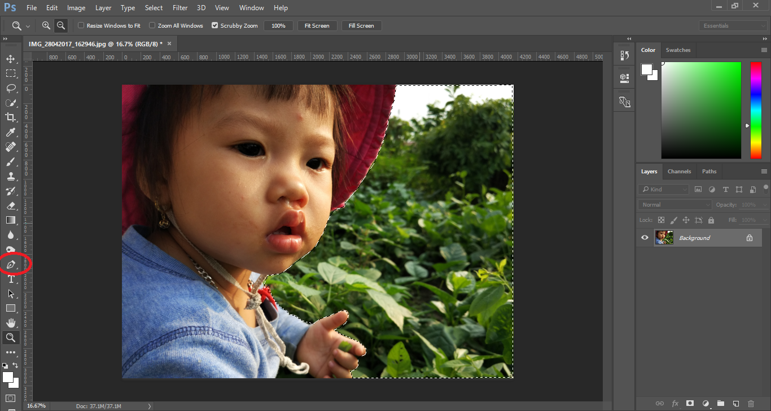Create a new layer

pos(736,403)
